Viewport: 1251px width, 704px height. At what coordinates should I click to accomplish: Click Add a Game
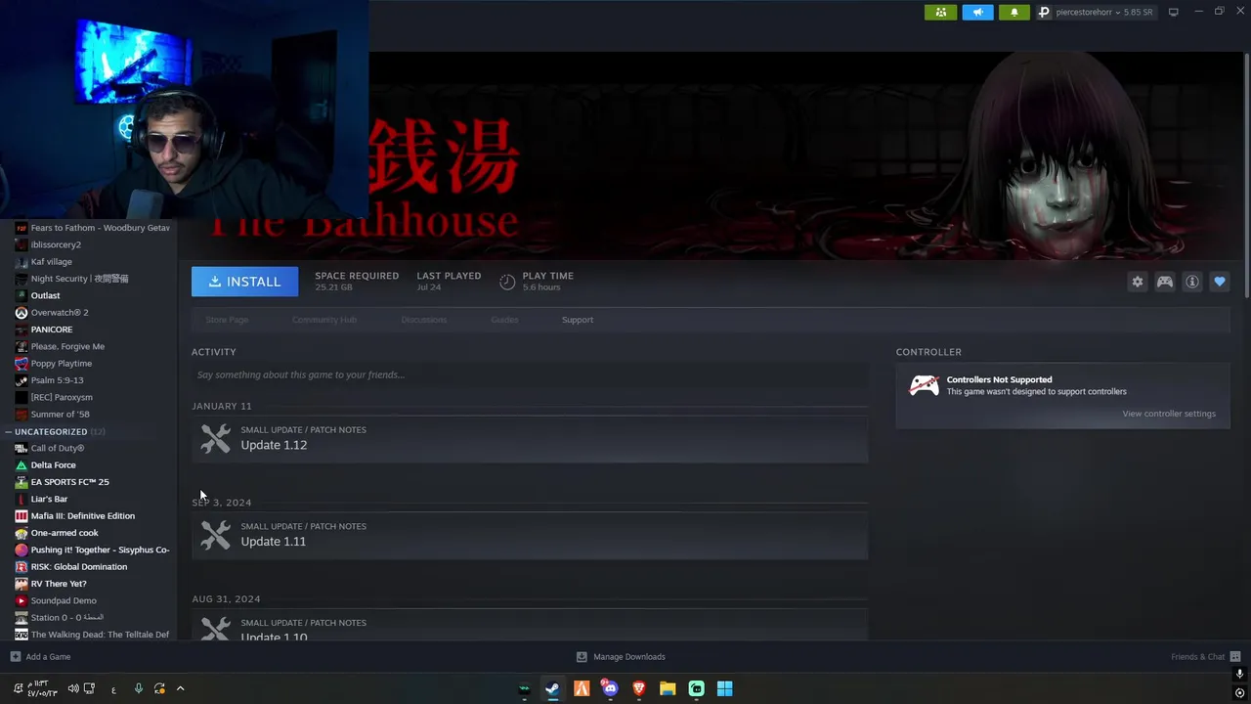pyautogui.click(x=40, y=657)
